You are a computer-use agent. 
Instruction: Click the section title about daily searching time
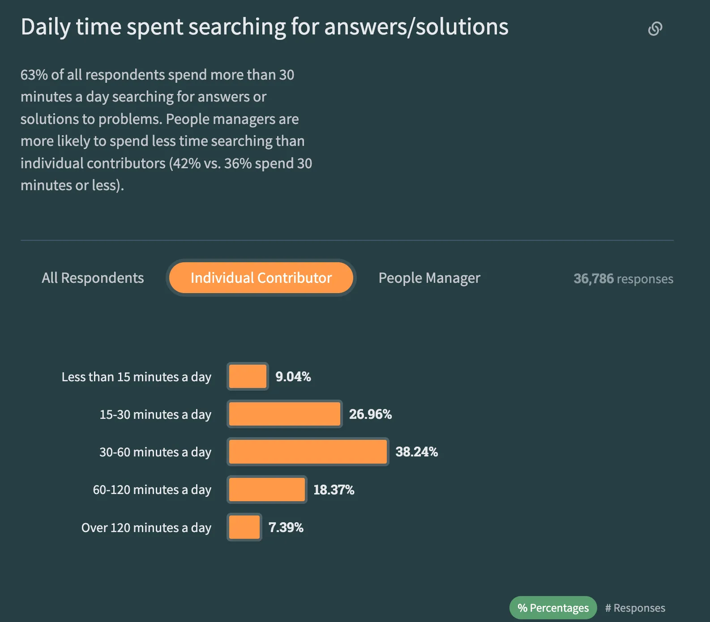coord(264,27)
